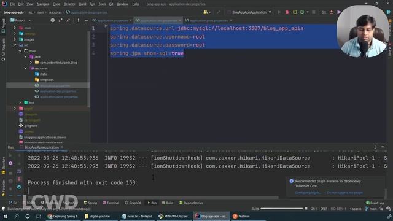Open the File menu
The height and width of the screenshot is (221, 393).
point(12,4)
